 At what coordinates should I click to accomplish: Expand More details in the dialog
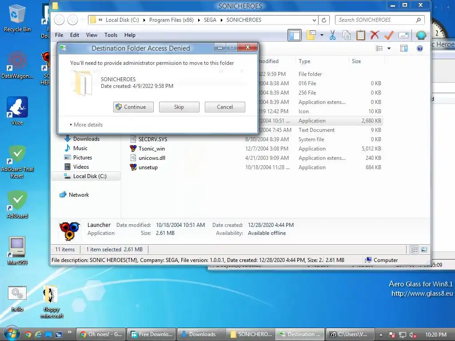coord(86,125)
